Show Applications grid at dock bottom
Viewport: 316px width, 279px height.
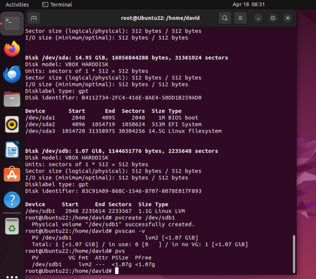pyautogui.click(x=12, y=277)
